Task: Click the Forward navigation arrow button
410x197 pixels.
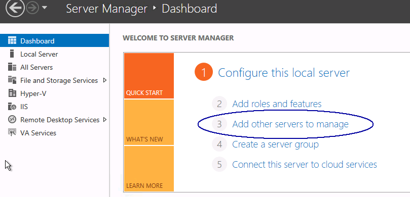Action: (x=32, y=8)
